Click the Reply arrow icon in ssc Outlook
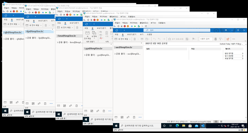Viewport: 248px width, 133px height. pos(155,39)
